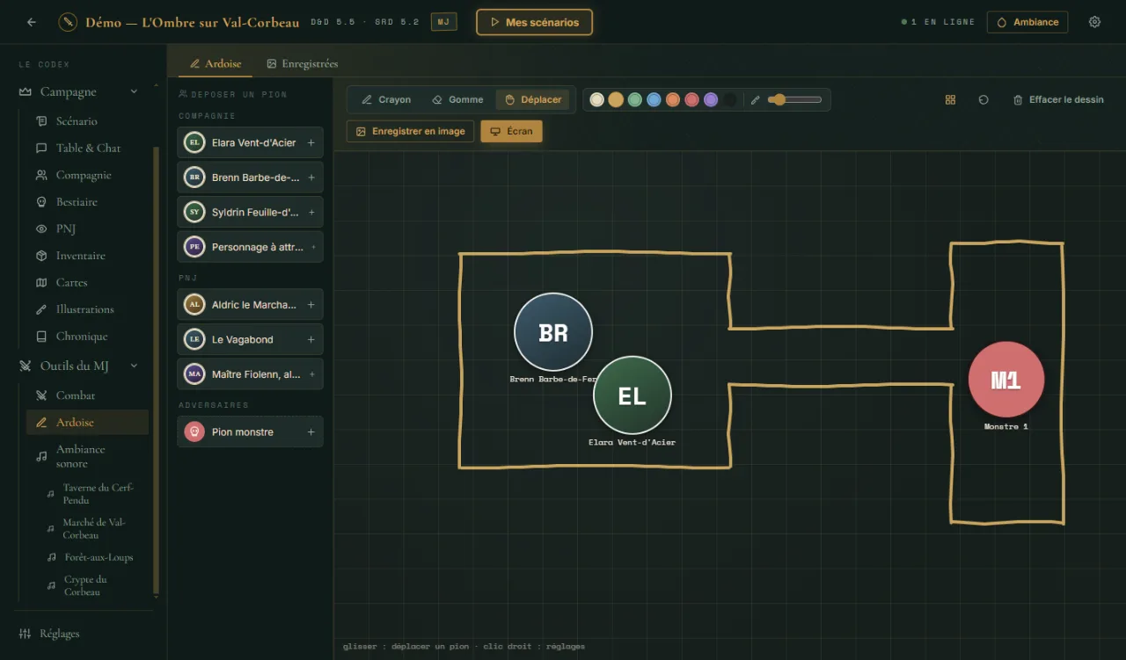Select the Crayon drawing tool

pyautogui.click(x=386, y=100)
